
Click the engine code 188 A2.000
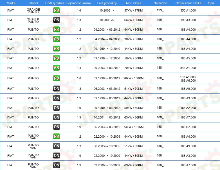coord(188,108)
